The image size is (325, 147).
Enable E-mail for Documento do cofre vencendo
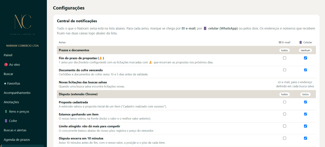click(285, 70)
